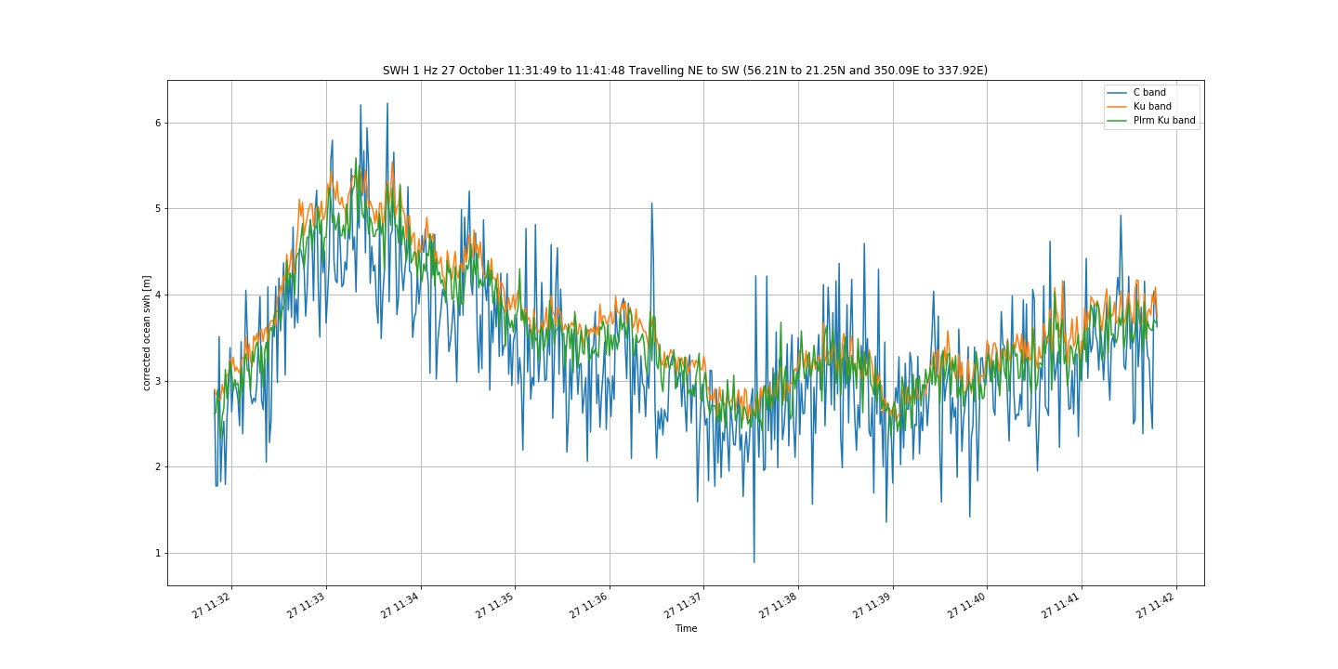Click the C band spike near 5 m after 11:36
This screenshot has width=1338, height=669.
point(651,204)
